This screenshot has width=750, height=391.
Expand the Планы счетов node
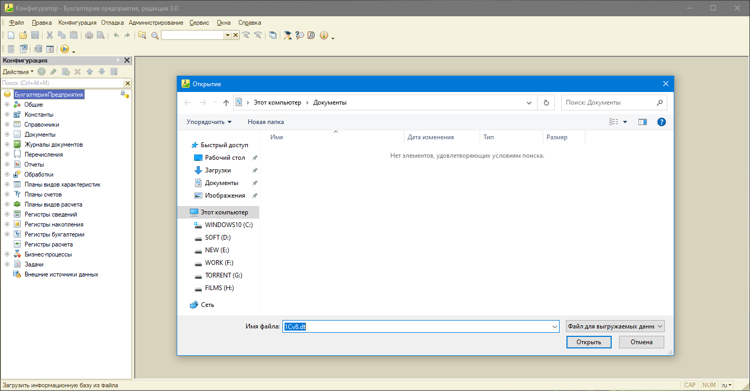click(7, 194)
